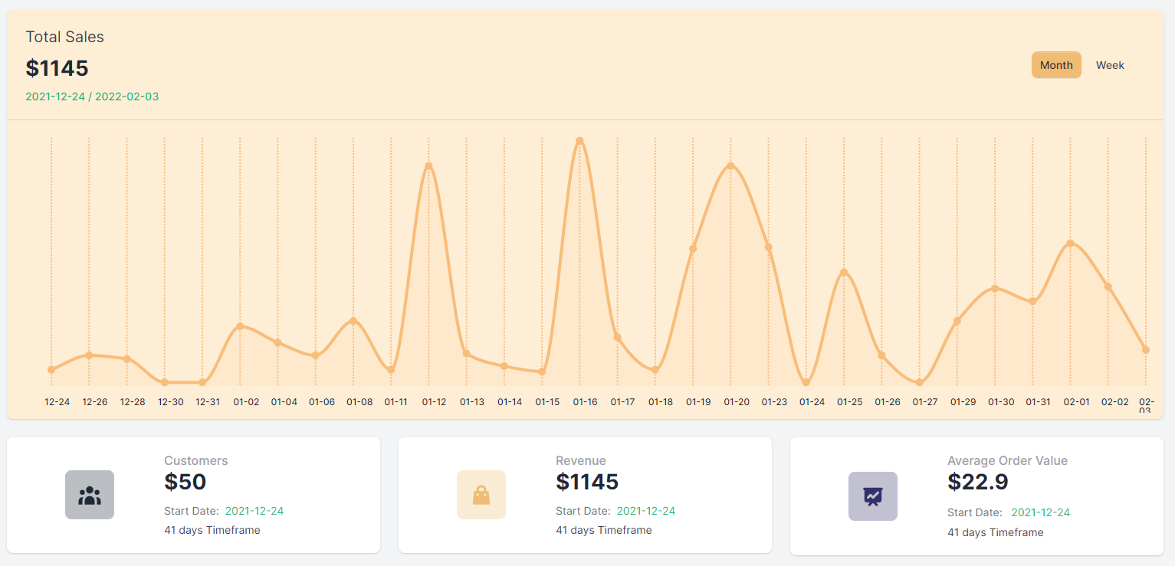Click the 01-17 data point on the chart
The width and height of the screenshot is (1175, 566).
[617, 338]
